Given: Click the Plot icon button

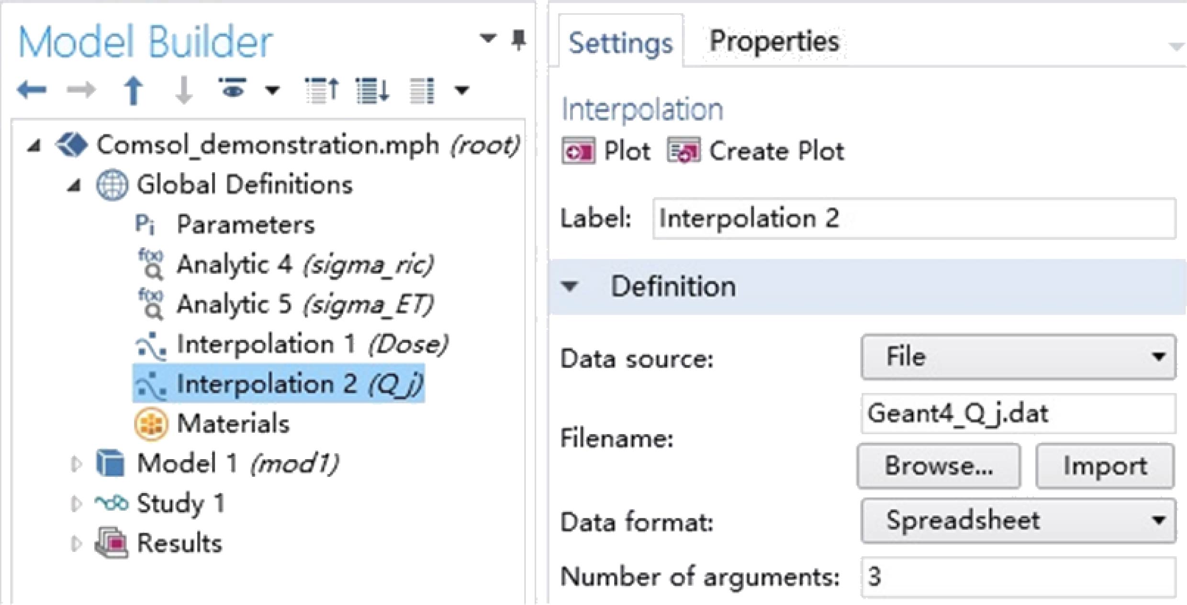Looking at the screenshot, I should pos(579,152).
